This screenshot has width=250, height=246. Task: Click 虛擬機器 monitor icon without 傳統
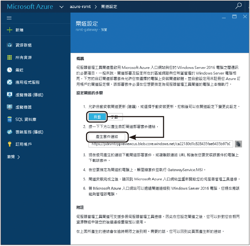click(9, 107)
